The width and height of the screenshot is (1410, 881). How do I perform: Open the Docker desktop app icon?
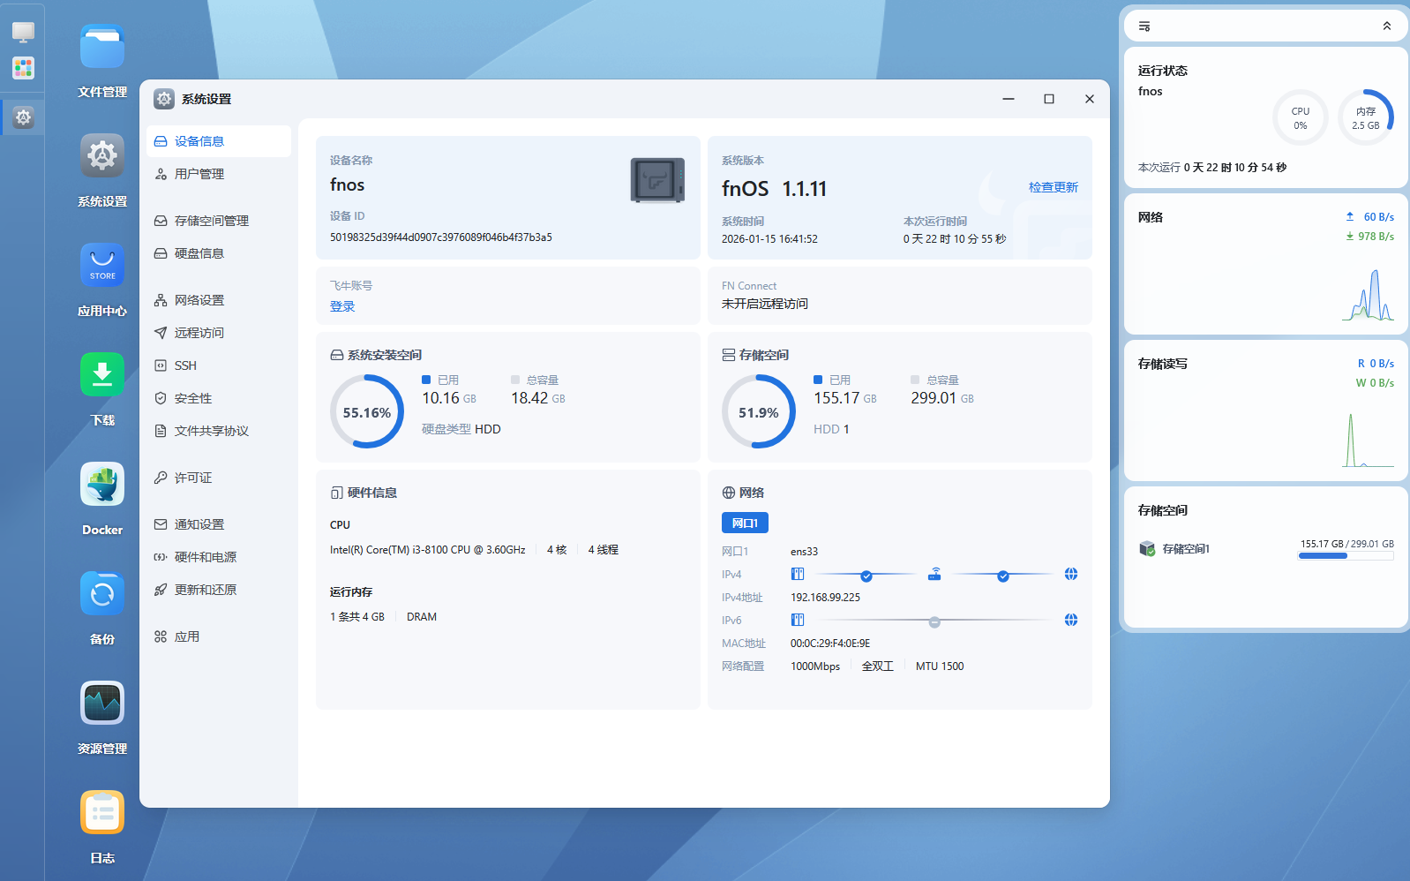[x=102, y=484]
